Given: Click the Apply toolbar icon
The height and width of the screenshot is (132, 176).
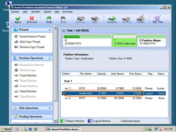Looking at the screenshot, I should coord(18,19).
